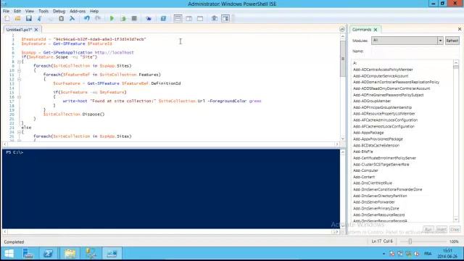Start PowerShell.exe in separate window icon
Screen dimensions: 464x261
click(x=163, y=18)
